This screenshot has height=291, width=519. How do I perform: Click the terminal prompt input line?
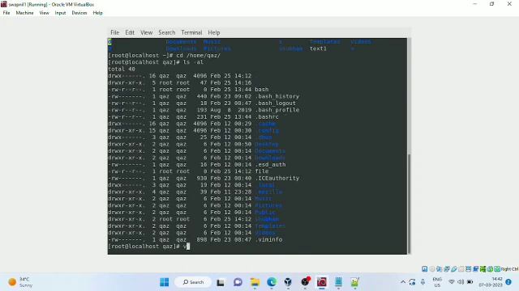point(257,247)
